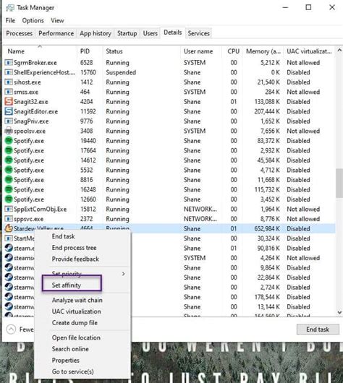The width and height of the screenshot is (343, 383).
Task: Click the Snagit32.exe red icon
Action: click(9, 101)
